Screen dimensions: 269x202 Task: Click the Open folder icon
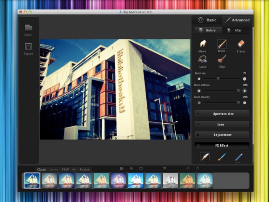(29, 27)
